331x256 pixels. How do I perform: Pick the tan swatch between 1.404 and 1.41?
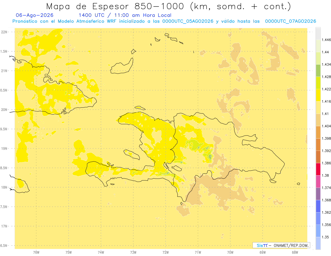(318, 120)
